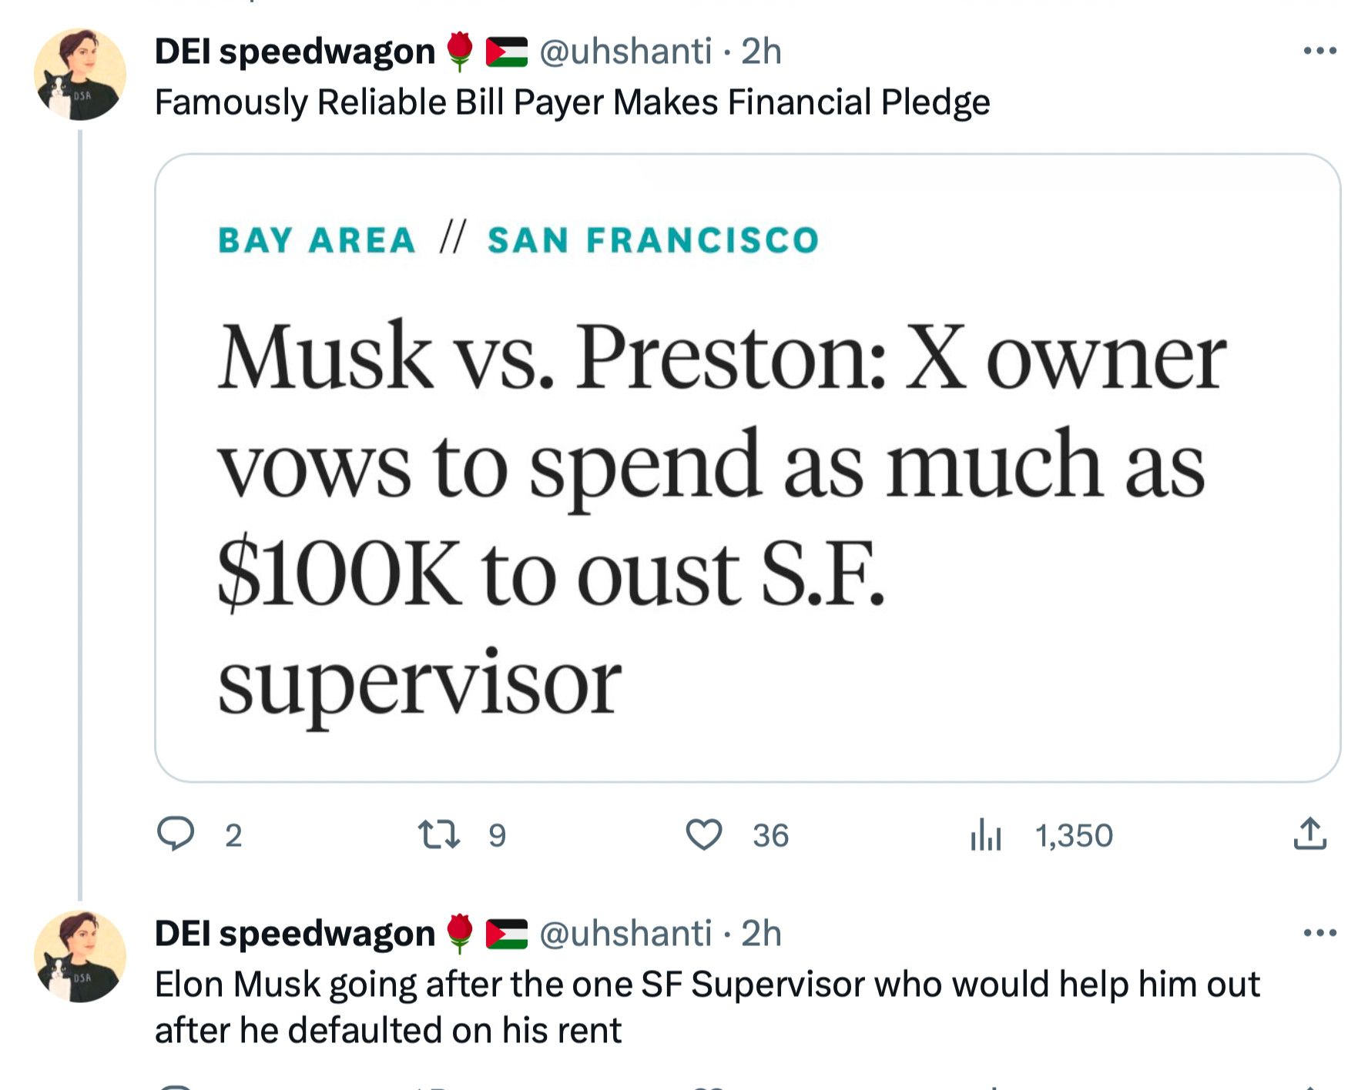Click the @uhshanti handle on first tweet
Screen dimensions: 1368x1090
[625, 52]
